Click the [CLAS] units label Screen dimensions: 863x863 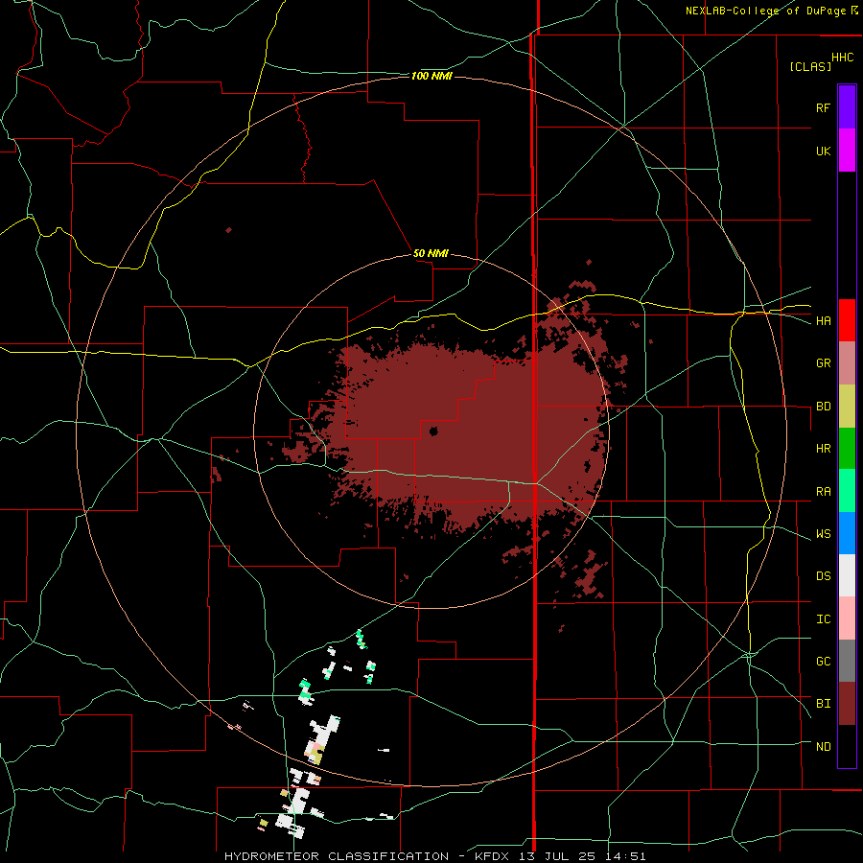(x=810, y=66)
